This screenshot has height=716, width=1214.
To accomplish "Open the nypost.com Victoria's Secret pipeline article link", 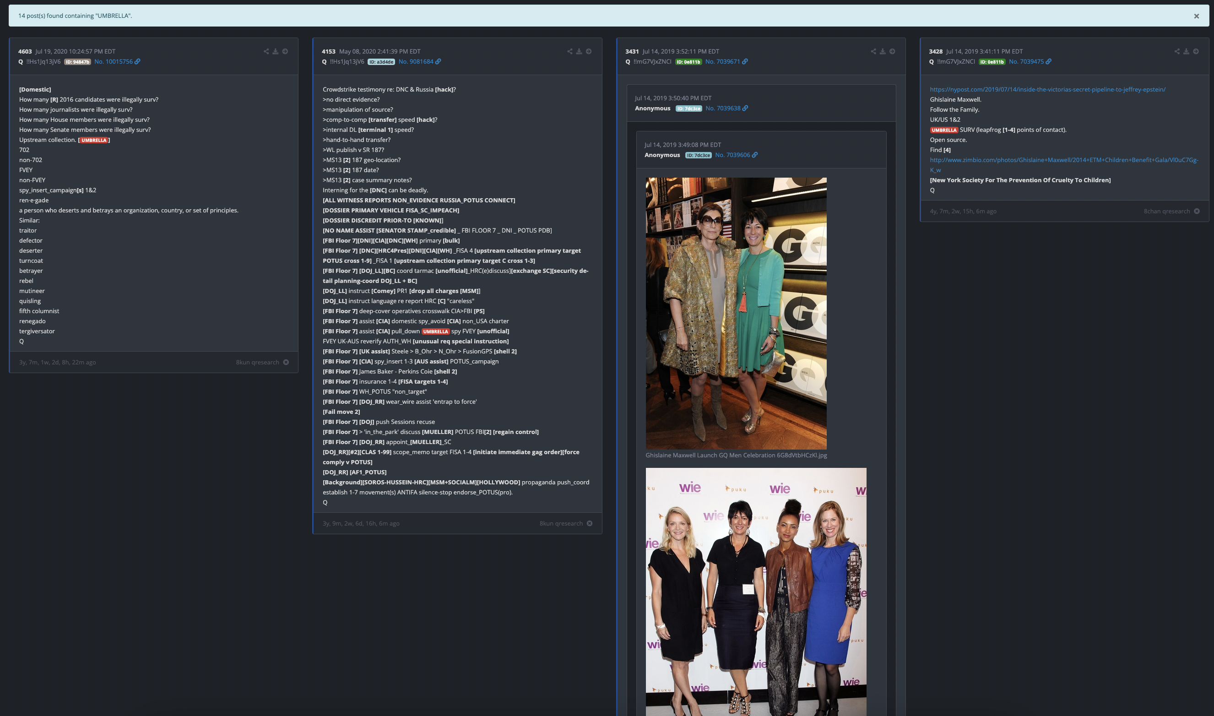I will [x=1047, y=89].
